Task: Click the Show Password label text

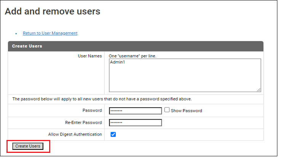Action: [x=186, y=111]
